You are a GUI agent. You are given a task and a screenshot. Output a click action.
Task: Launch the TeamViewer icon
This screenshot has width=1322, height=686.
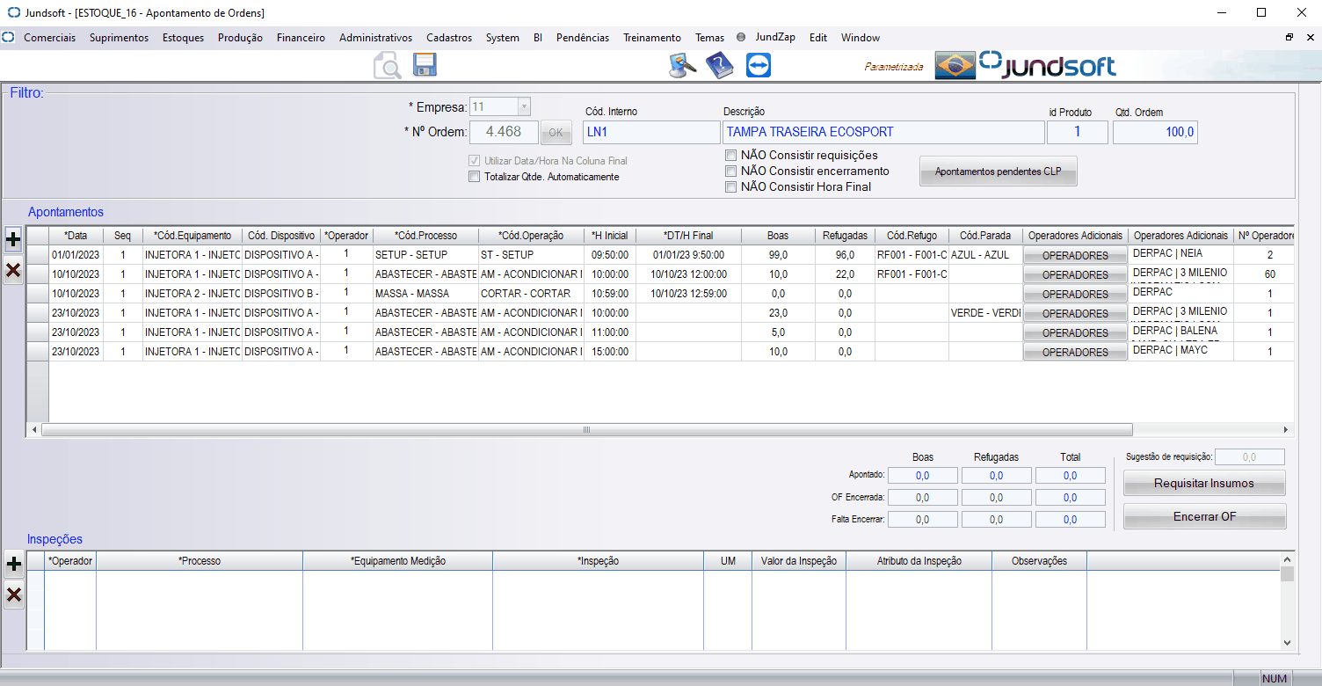tap(759, 65)
